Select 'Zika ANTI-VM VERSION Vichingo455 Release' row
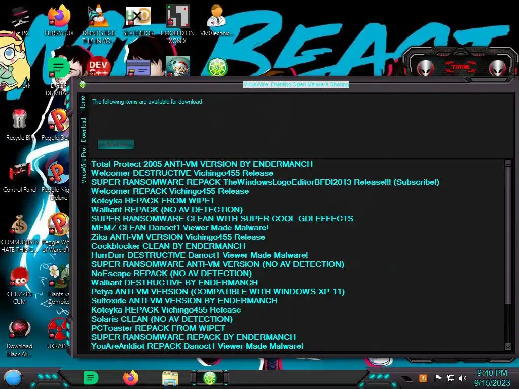Image resolution: width=519 pixels, height=389 pixels. click(x=178, y=237)
